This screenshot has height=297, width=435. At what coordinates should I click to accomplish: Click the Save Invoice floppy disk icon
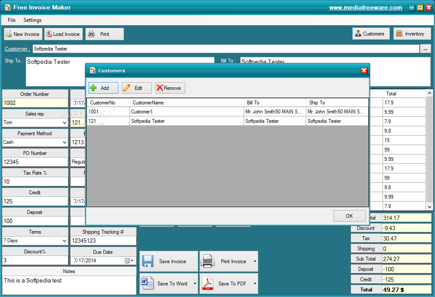point(148,261)
